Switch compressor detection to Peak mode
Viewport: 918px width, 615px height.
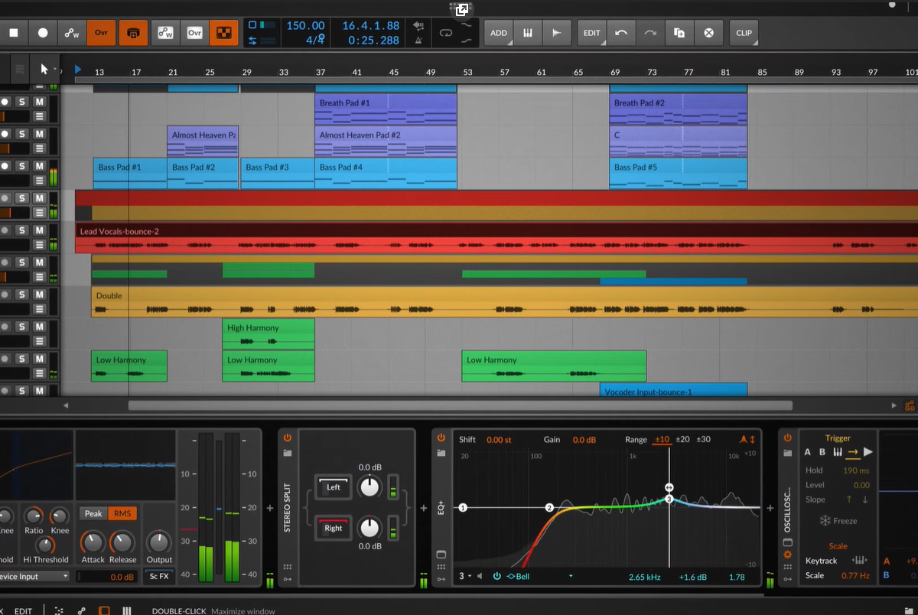[93, 513]
